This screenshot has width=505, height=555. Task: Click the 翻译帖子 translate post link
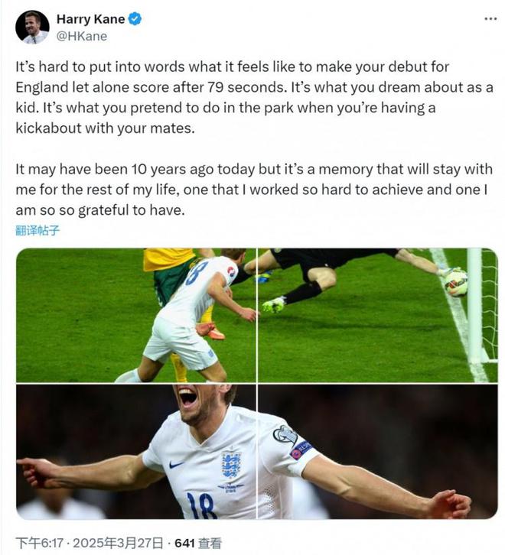click(37, 230)
